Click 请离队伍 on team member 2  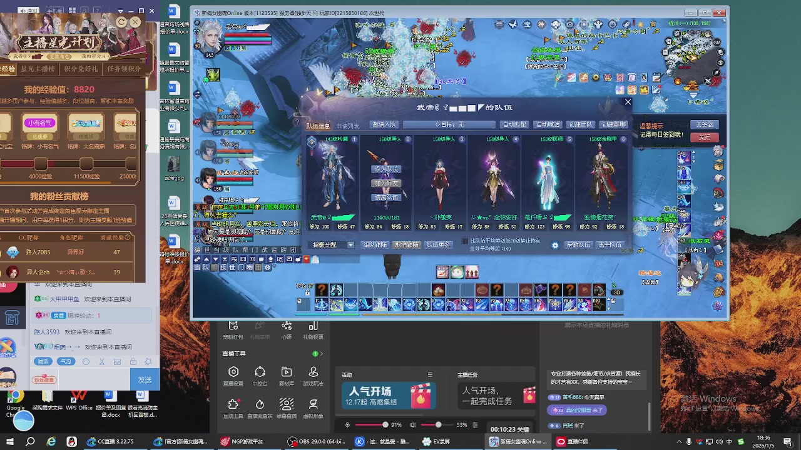386,197
